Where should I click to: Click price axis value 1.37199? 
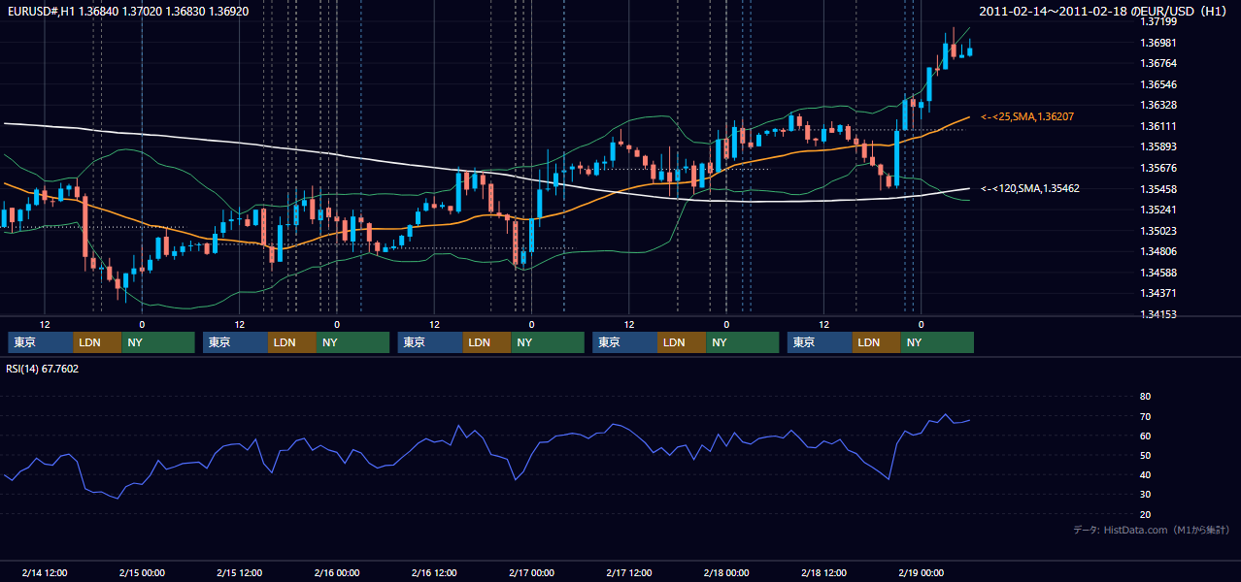coord(1157,21)
